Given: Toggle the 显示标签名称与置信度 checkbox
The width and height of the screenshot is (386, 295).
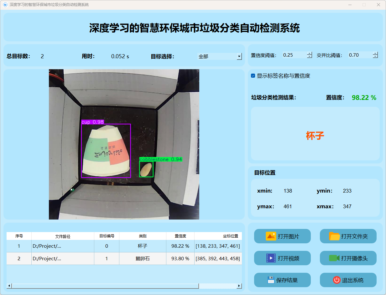Looking at the screenshot, I should [253, 76].
